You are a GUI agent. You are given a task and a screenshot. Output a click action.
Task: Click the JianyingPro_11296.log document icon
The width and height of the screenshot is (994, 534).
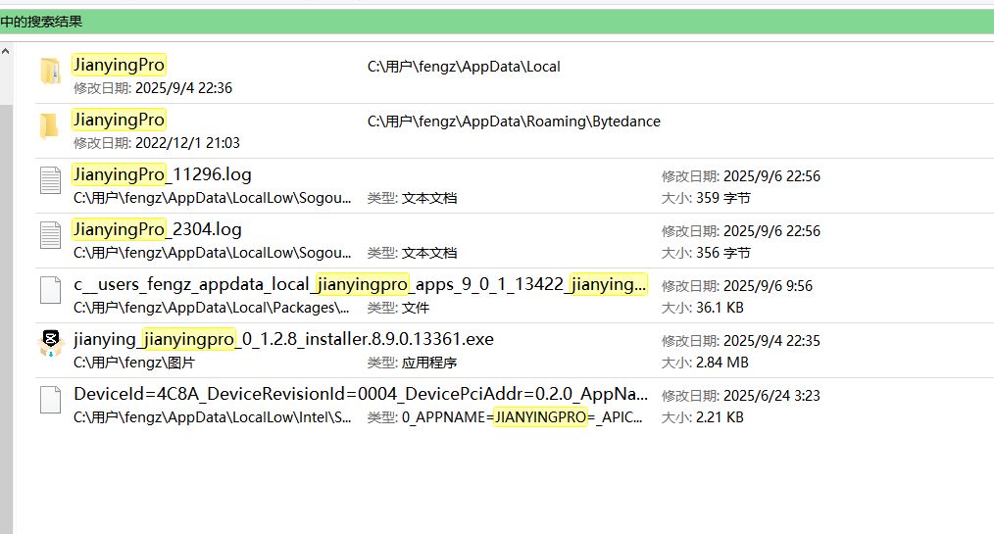pos(50,180)
